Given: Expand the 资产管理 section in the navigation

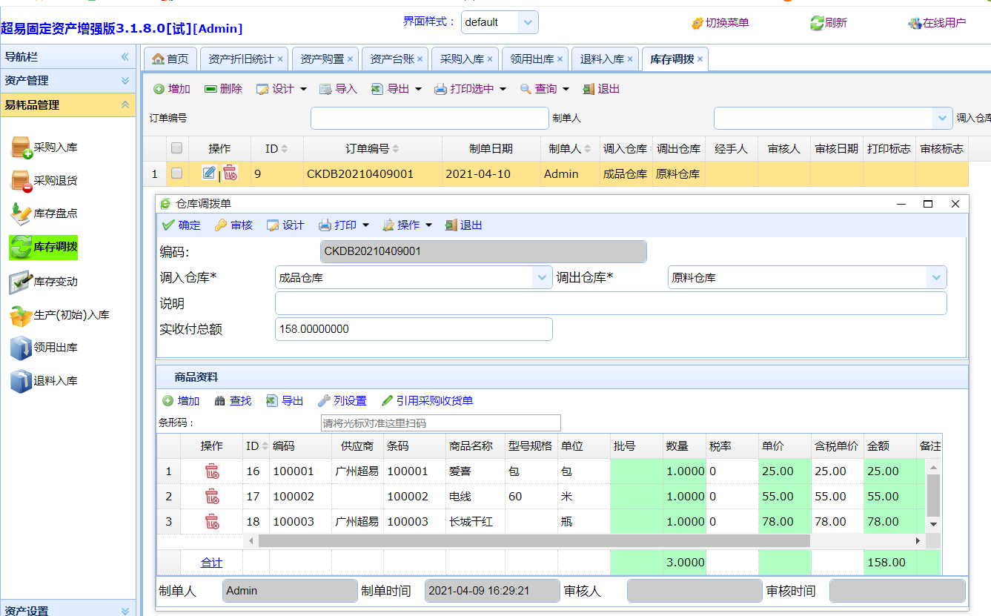Looking at the screenshot, I should (x=125, y=81).
